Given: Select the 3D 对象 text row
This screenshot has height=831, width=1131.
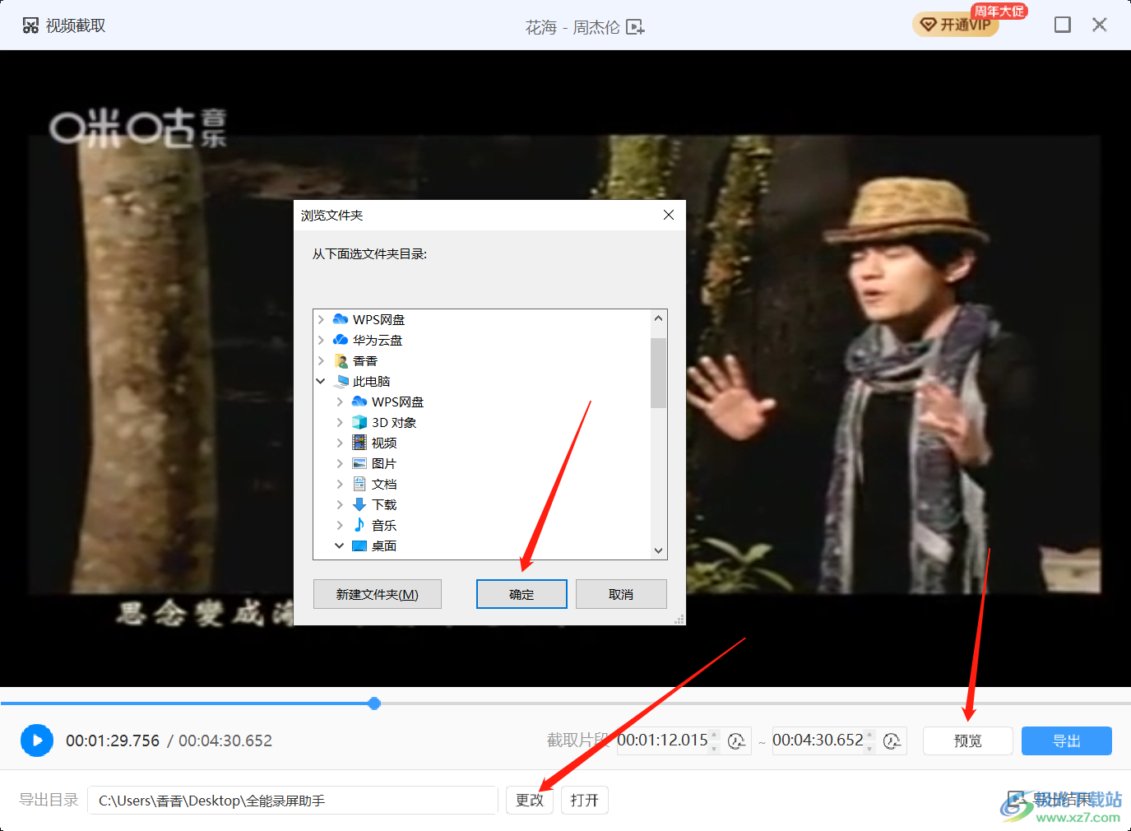Looking at the screenshot, I should [394, 422].
